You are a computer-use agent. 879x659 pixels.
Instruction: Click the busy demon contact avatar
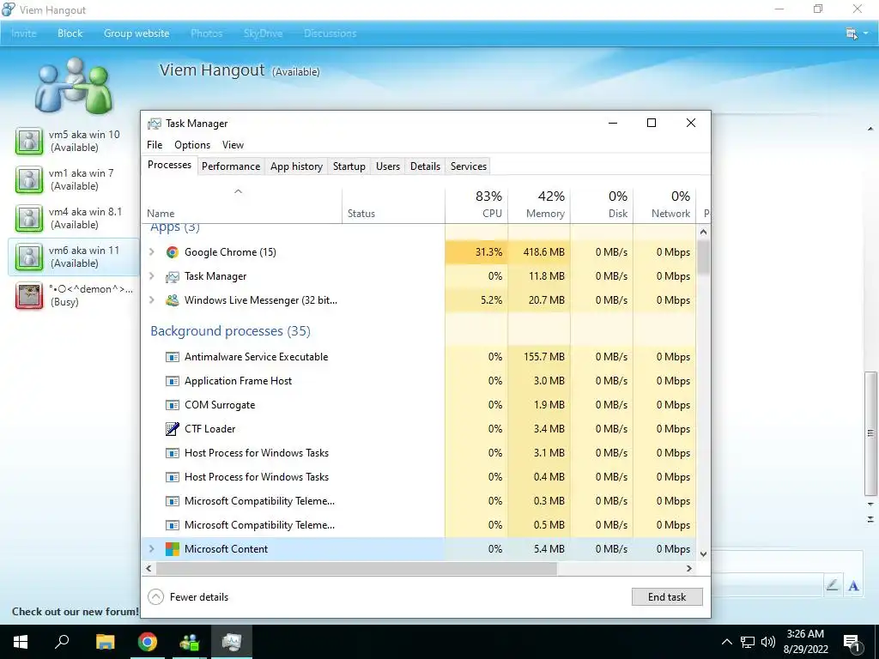click(x=29, y=295)
